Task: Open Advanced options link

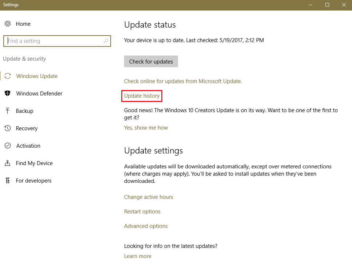Action: point(146,226)
